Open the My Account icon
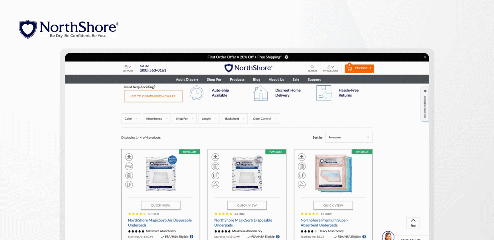Image resolution: width=494 pixels, height=240 pixels. click(328, 68)
